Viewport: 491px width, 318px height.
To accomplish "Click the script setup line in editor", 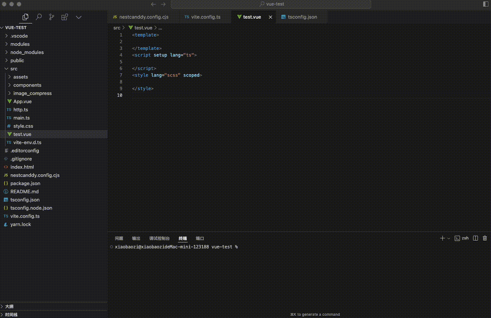I will [164, 55].
